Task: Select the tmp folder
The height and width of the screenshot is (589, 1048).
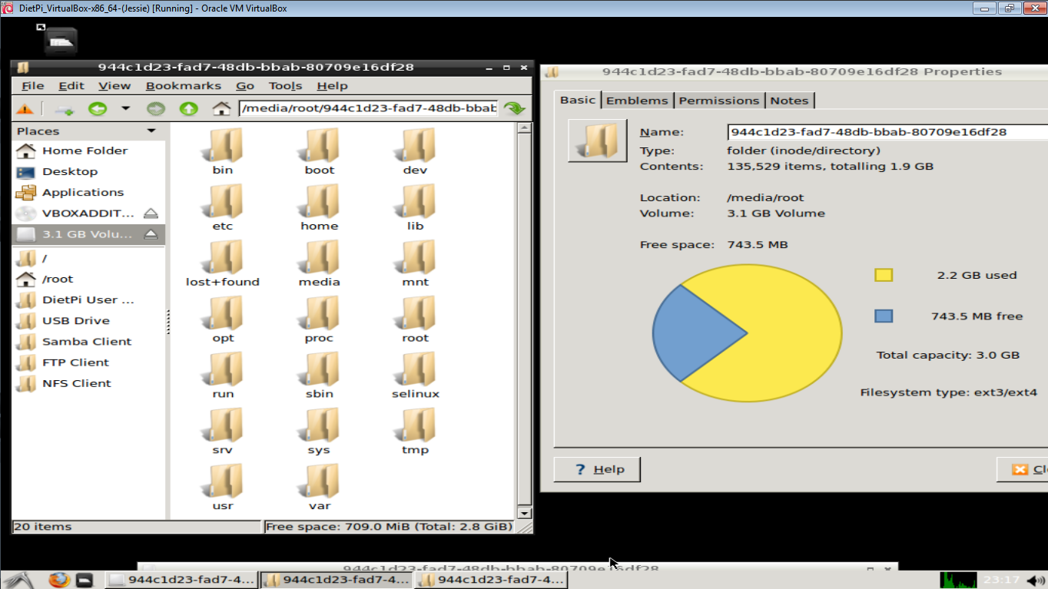Action: pyautogui.click(x=415, y=432)
